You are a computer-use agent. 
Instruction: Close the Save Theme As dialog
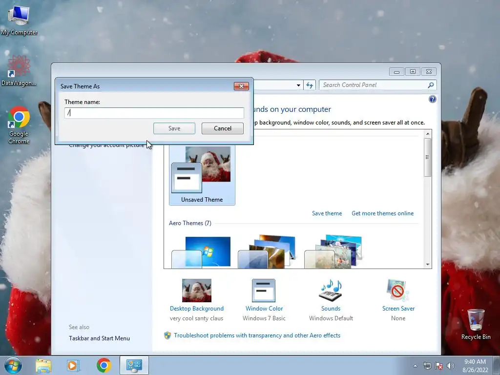pos(241,86)
